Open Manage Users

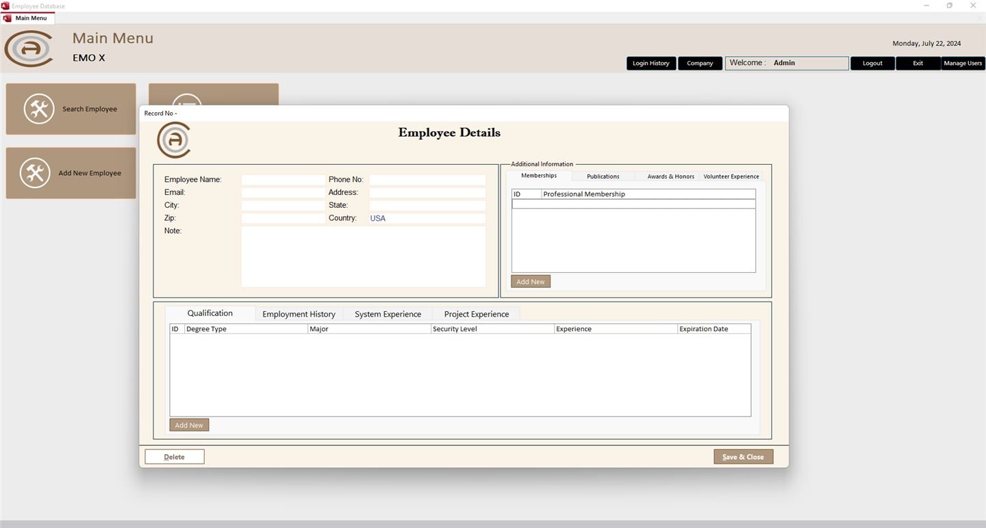click(x=963, y=63)
